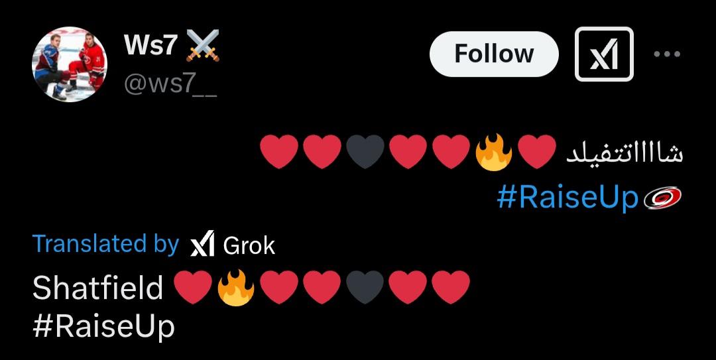Click the black heart in the translated line
The height and width of the screenshot is (360, 716).
point(365,287)
